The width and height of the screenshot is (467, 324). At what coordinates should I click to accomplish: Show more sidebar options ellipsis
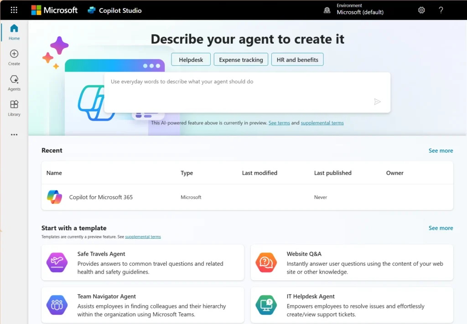[x=14, y=134]
